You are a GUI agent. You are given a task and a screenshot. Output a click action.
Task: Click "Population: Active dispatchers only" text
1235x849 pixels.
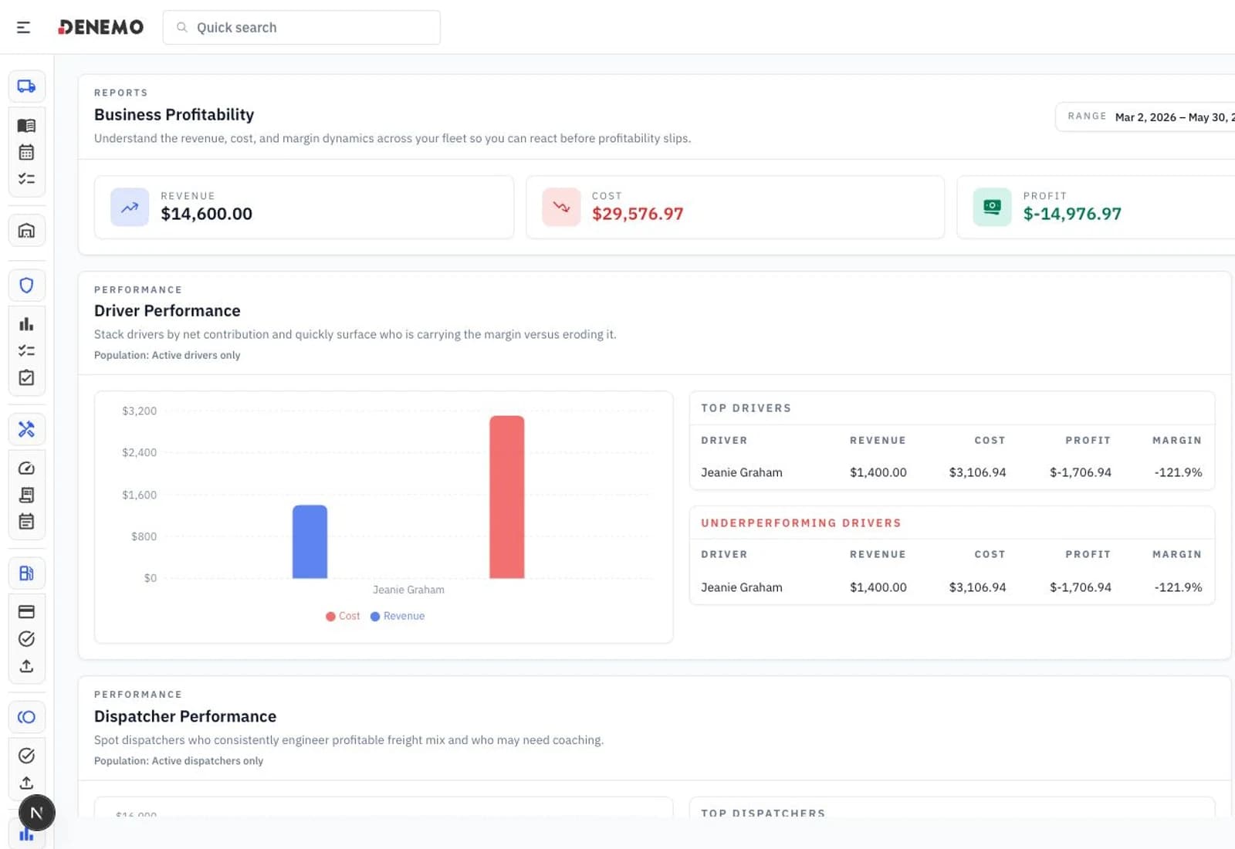(178, 761)
